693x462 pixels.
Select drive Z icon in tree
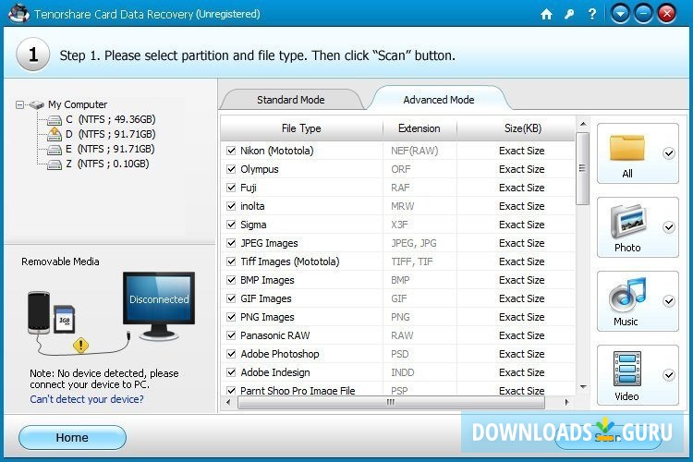pyautogui.click(x=55, y=164)
